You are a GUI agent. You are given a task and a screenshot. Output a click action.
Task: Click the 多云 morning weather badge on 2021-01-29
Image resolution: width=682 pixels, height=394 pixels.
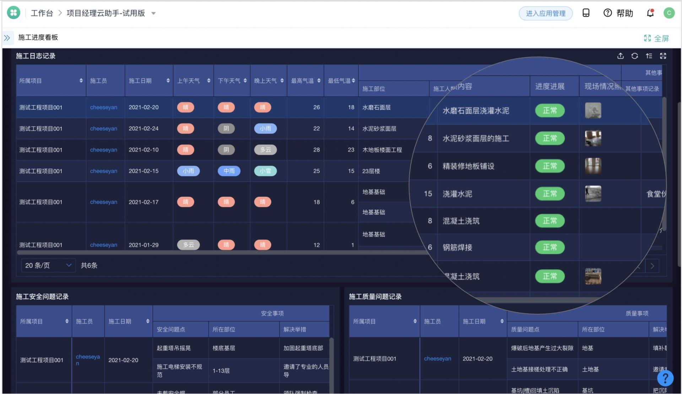tap(188, 245)
